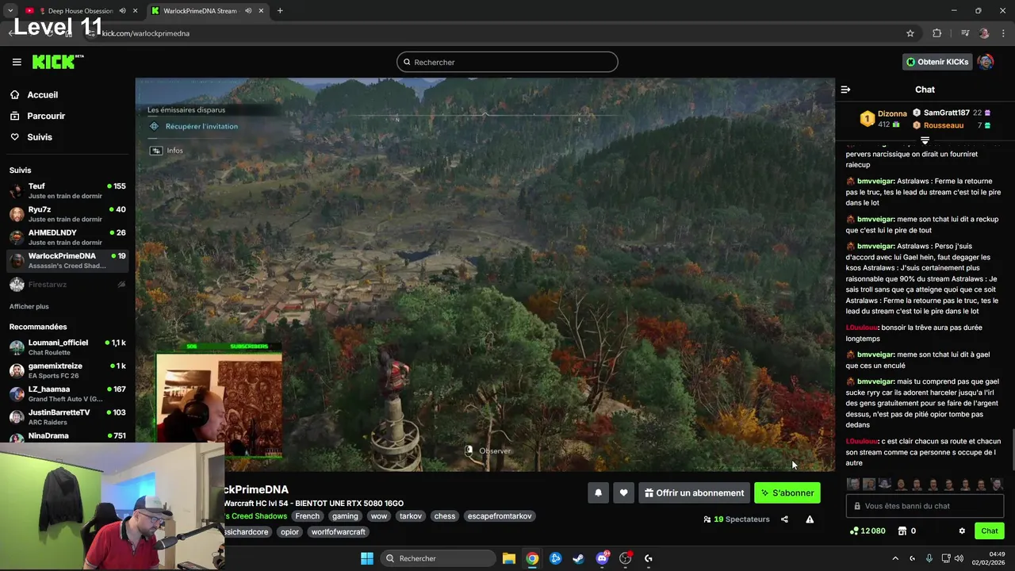Click the escapefromtarkov tag
Viewport: 1015px width, 571px height.
pyautogui.click(x=500, y=516)
